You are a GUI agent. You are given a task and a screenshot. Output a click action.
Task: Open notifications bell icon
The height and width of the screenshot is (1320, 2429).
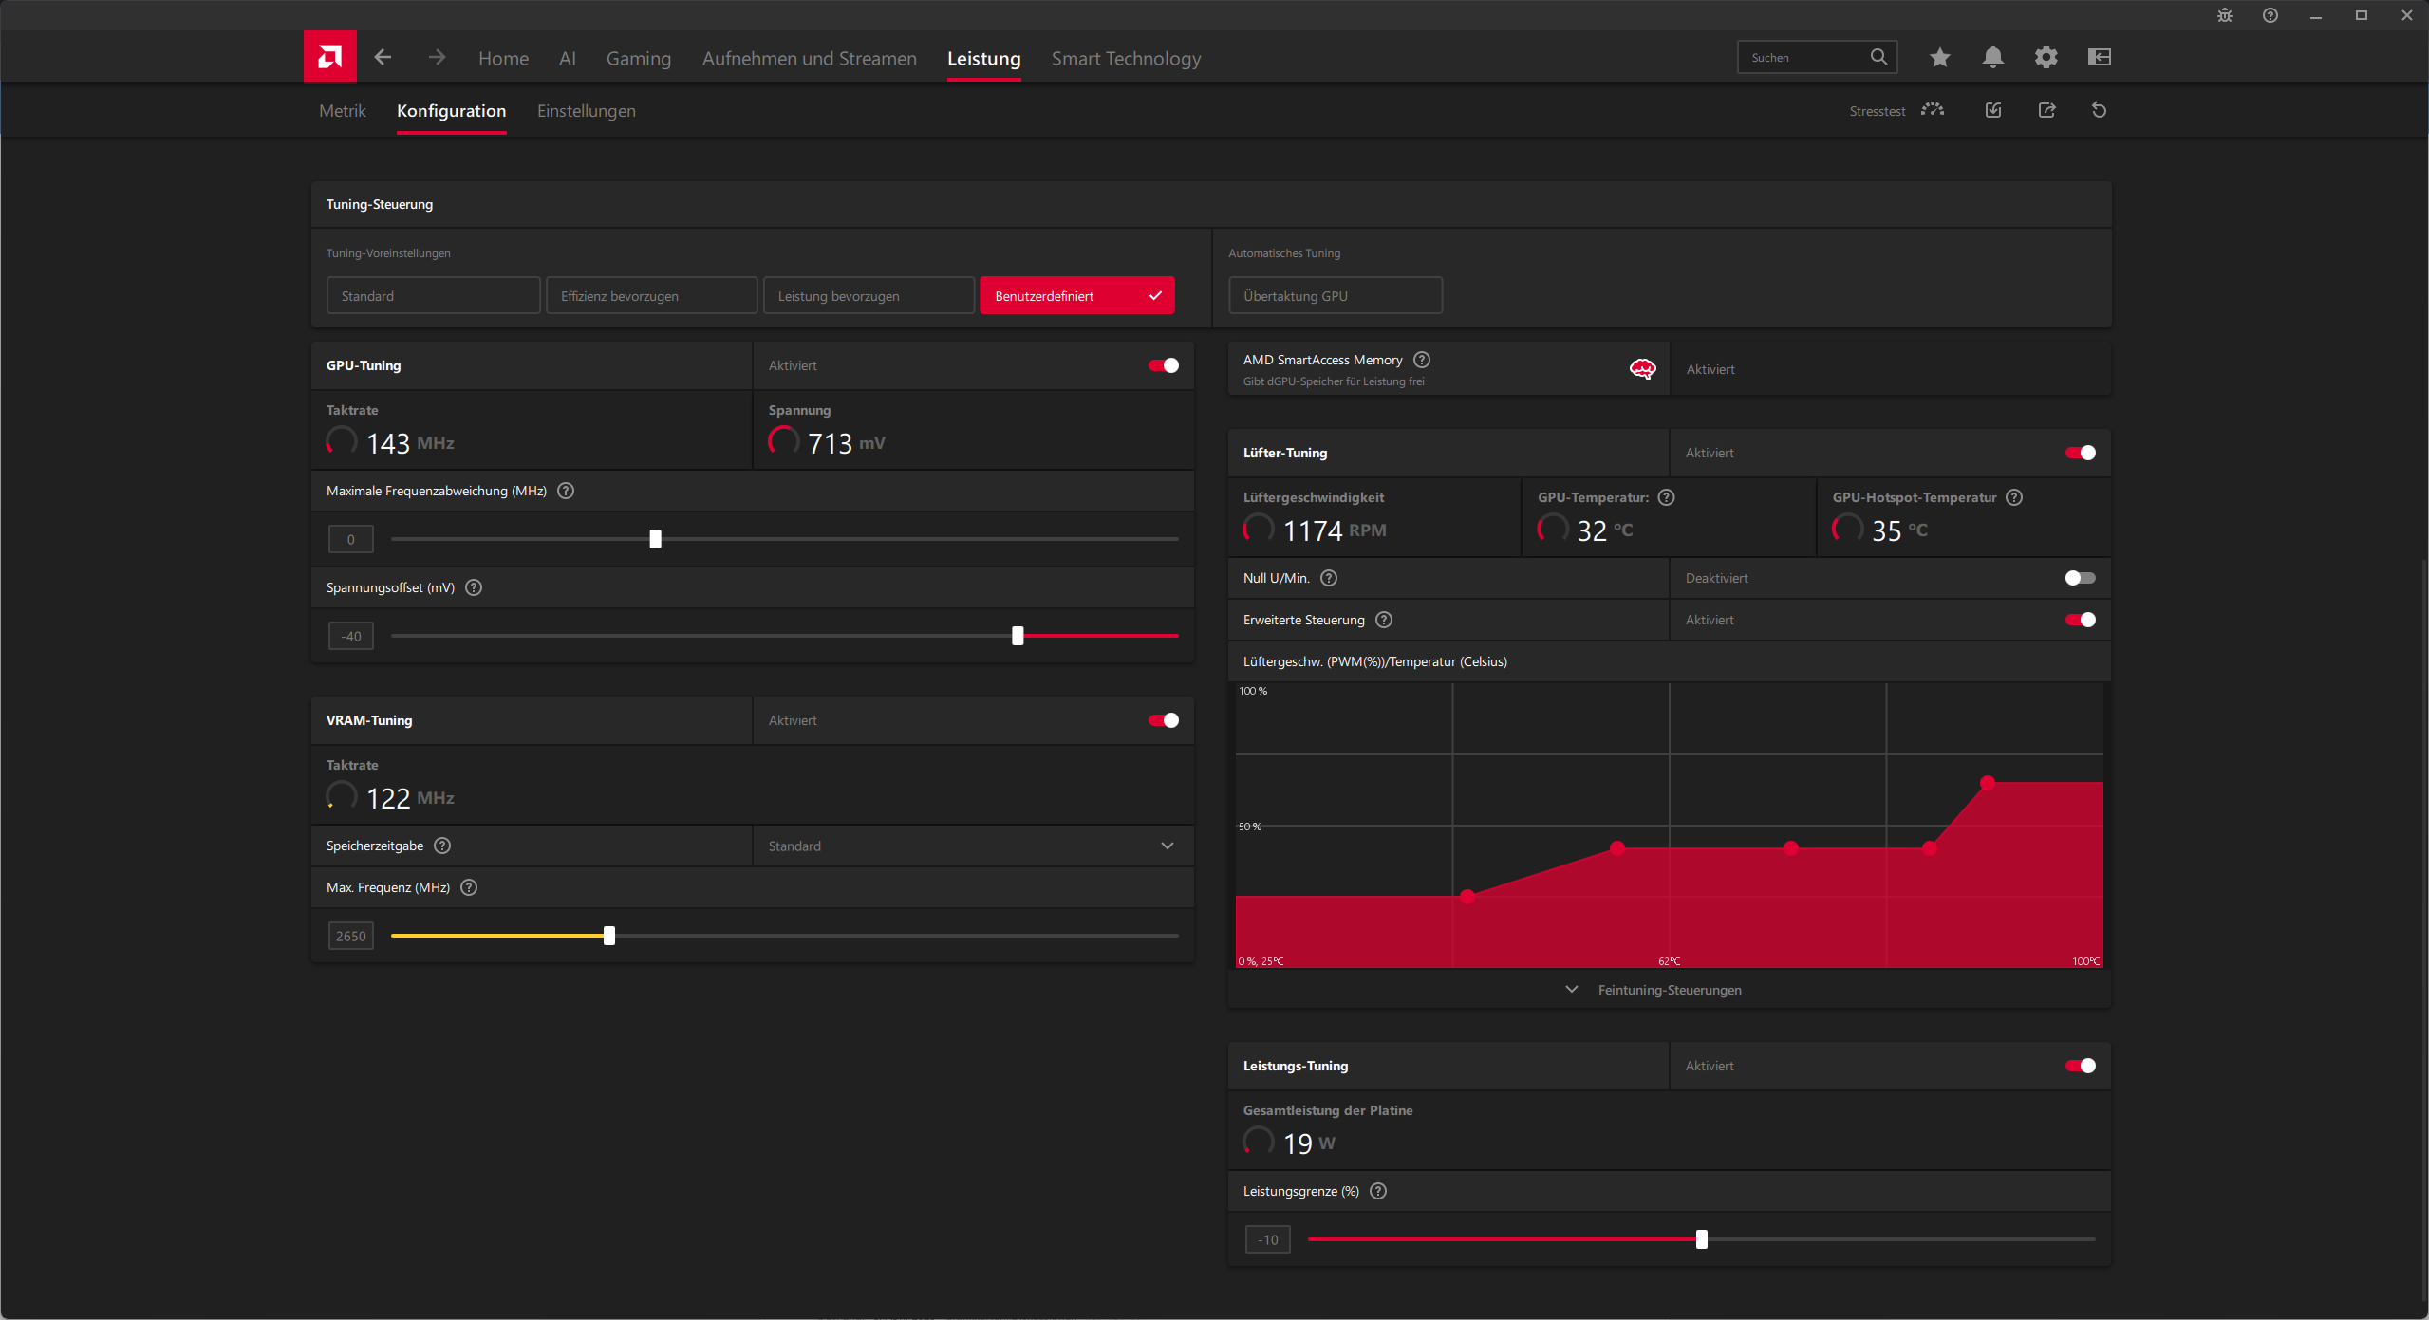click(x=1992, y=57)
